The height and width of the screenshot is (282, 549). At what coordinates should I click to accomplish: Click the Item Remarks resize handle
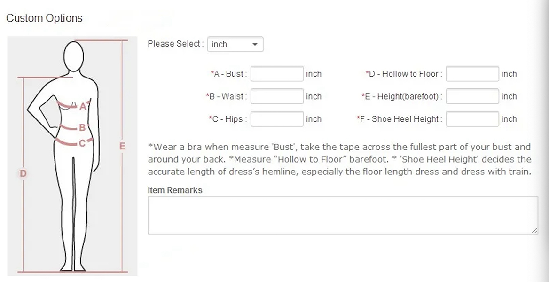534,230
